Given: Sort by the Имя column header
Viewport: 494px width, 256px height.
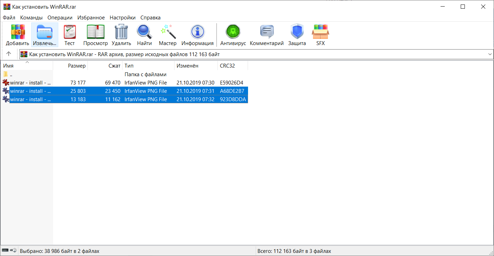Looking at the screenshot, I should 27,65.
